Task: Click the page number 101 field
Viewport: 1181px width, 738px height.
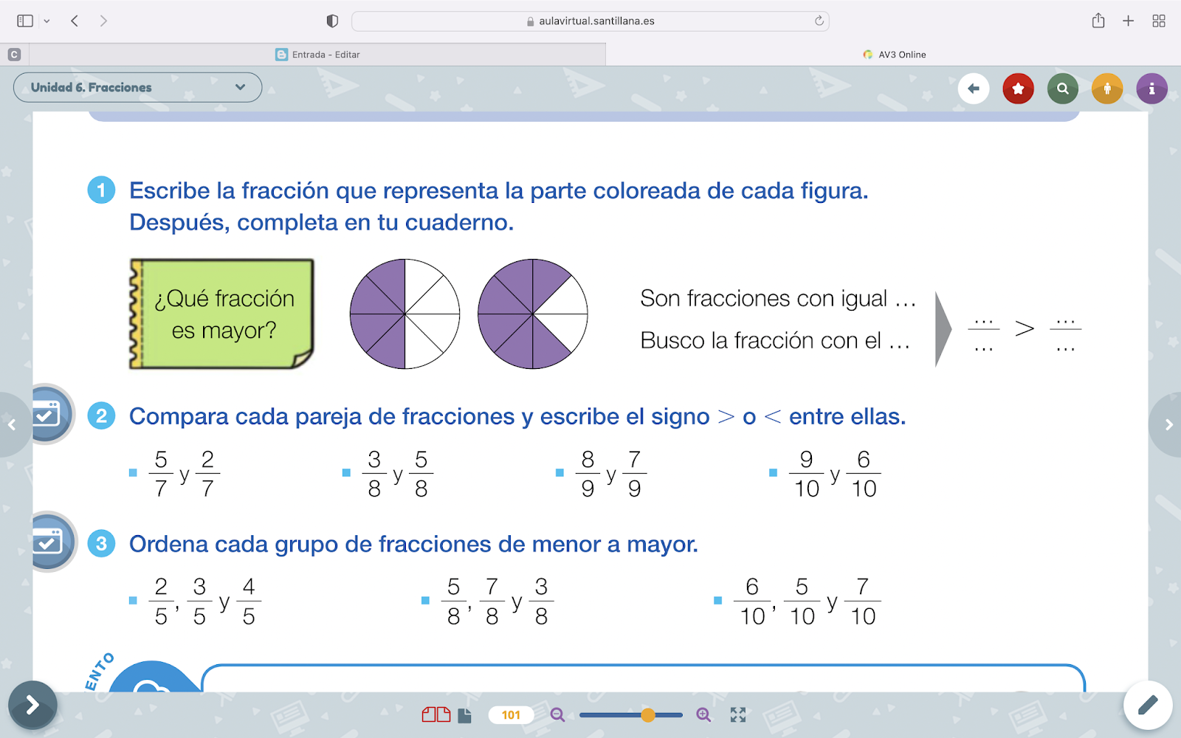Action: pos(511,714)
